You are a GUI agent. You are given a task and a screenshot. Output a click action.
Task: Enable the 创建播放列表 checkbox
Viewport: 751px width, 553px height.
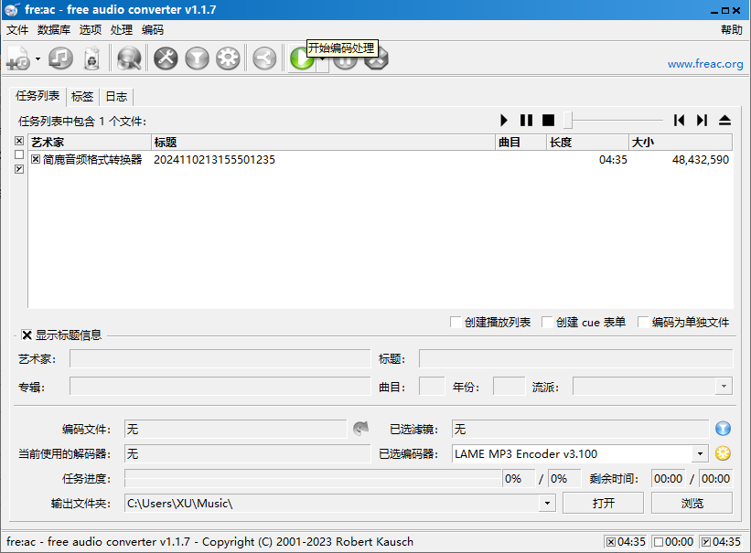(x=455, y=322)
